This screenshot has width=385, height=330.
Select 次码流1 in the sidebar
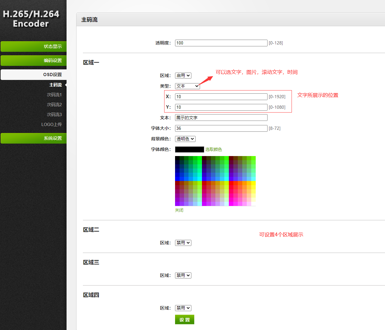pyautogui.click(x=54, y=95)
